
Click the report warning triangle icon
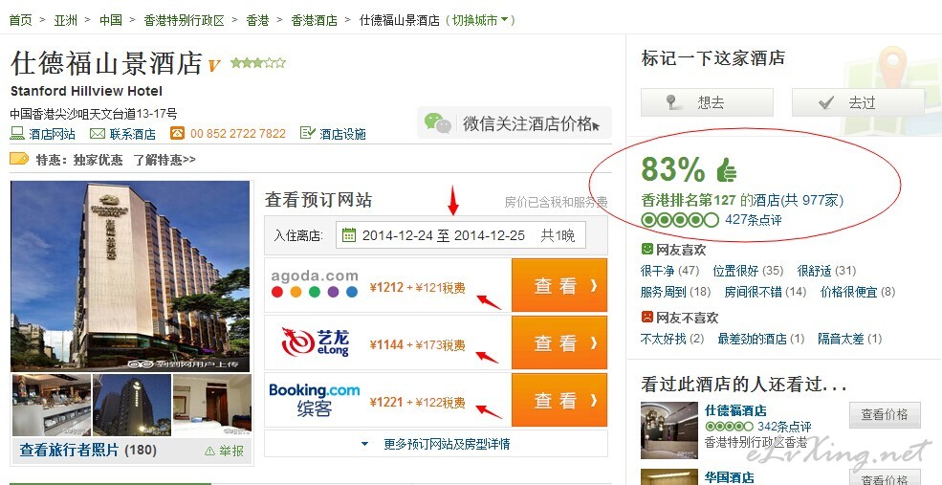tap(209, 451)
